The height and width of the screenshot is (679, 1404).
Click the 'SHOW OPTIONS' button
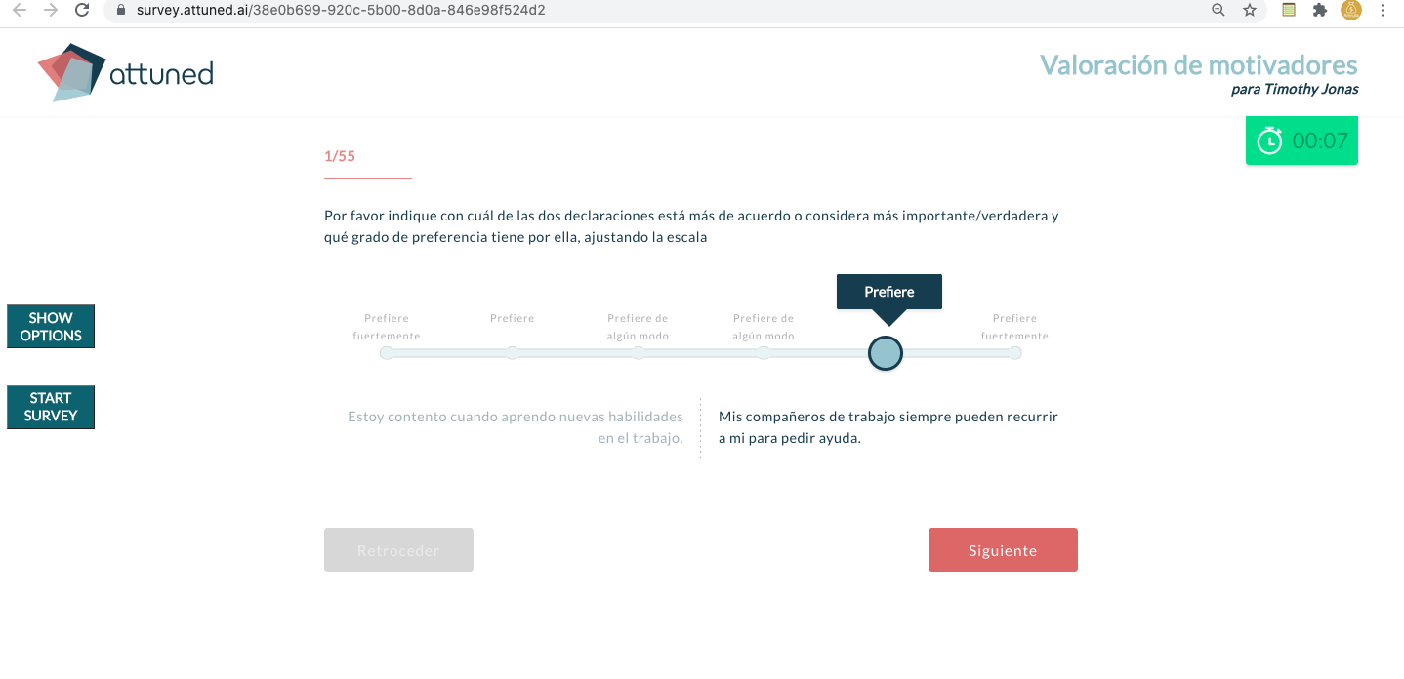[50, 326]
